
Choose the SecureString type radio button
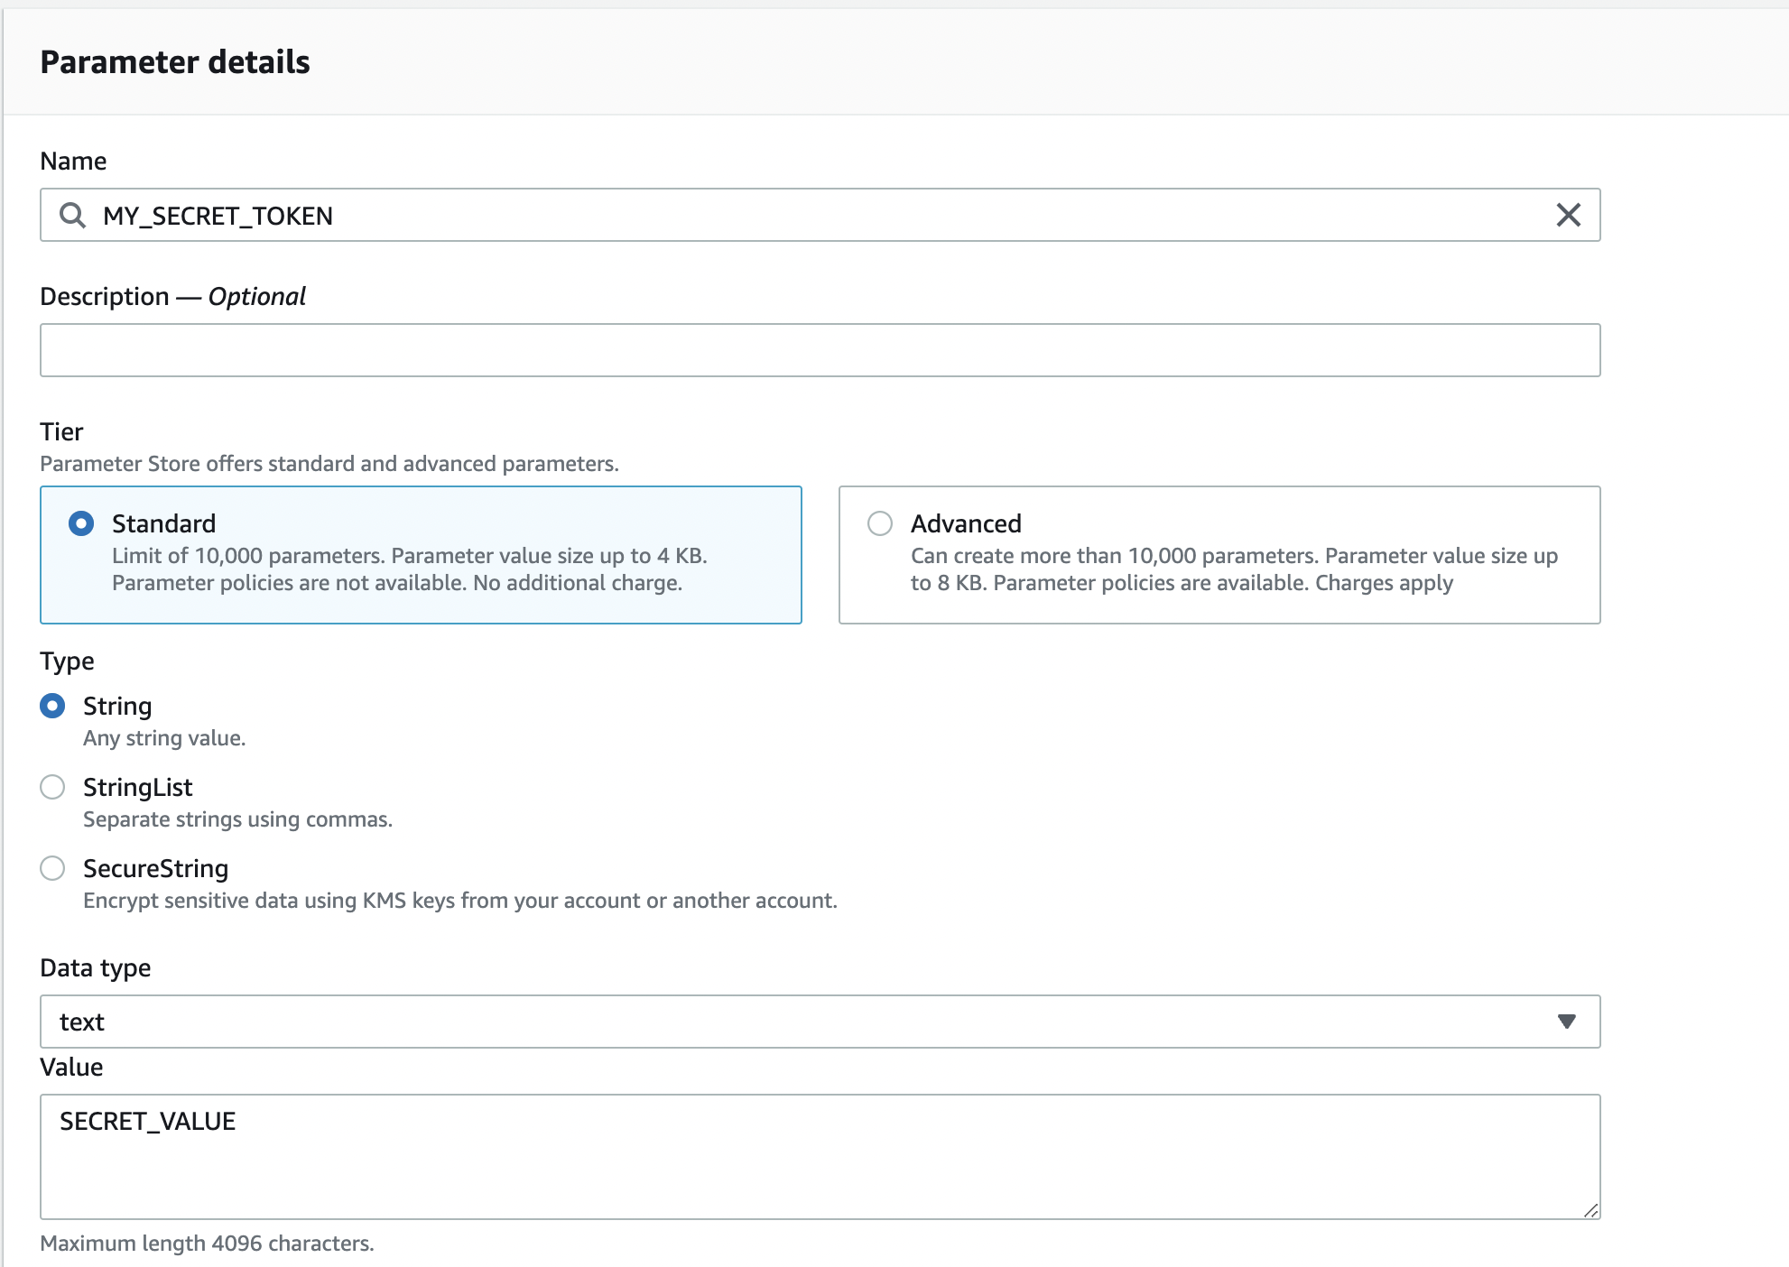52,868
